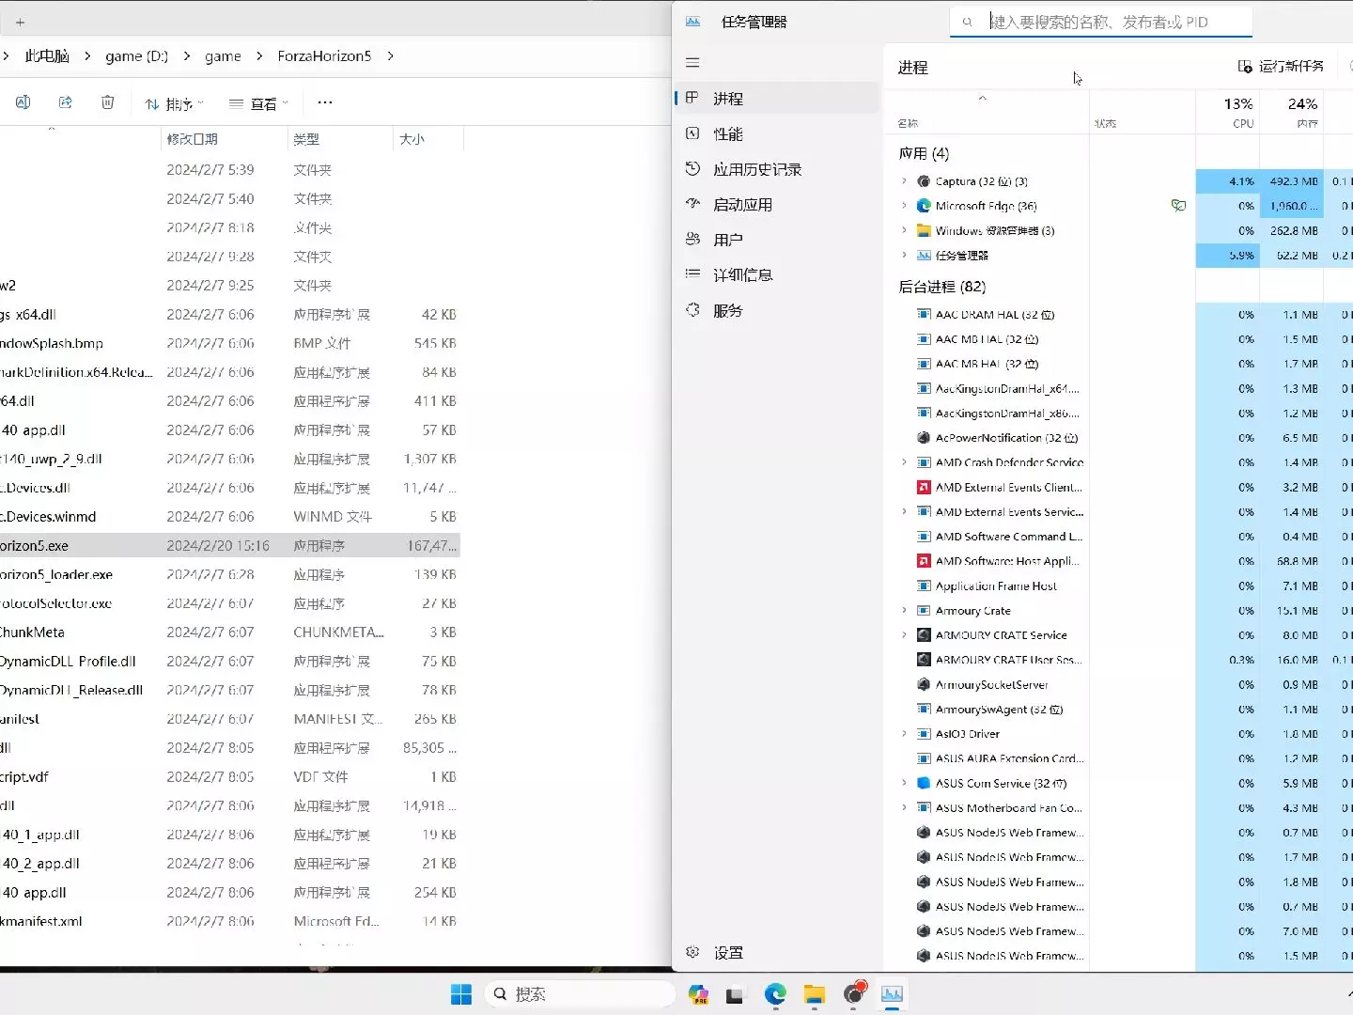Select the exe file dated 2024/2/20 15:16
The width and height of the screenshot is (1353, 1015).
click(x=230, y=546)
